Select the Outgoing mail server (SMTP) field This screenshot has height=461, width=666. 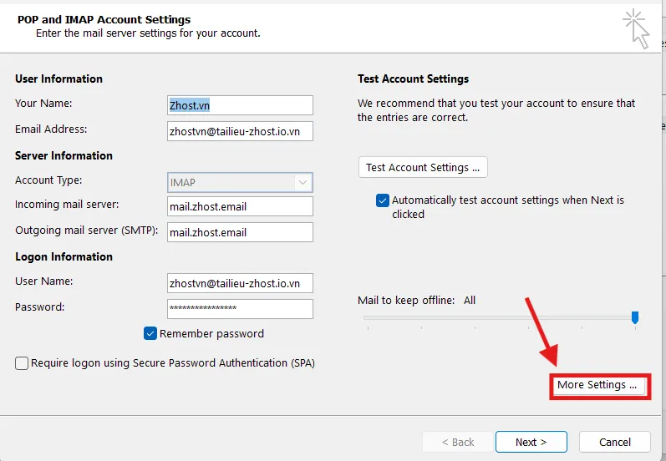[x=240, y=232]
